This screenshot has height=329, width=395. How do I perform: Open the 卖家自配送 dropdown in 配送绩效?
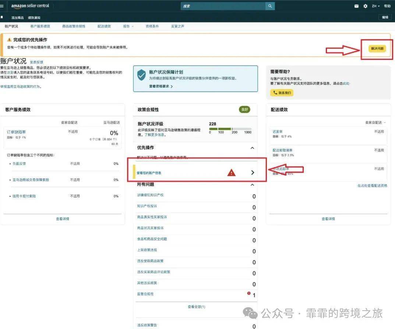pyautogui.click(x=375, y=122)
